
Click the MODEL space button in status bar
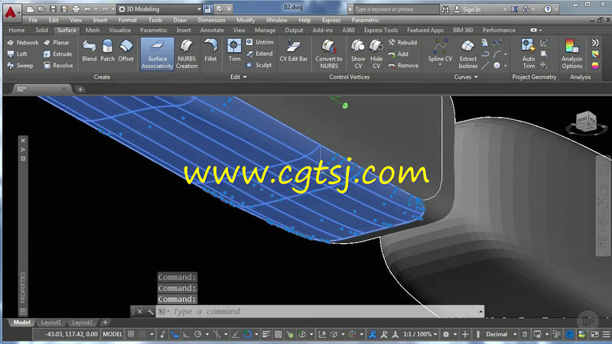tap(112, 334)
